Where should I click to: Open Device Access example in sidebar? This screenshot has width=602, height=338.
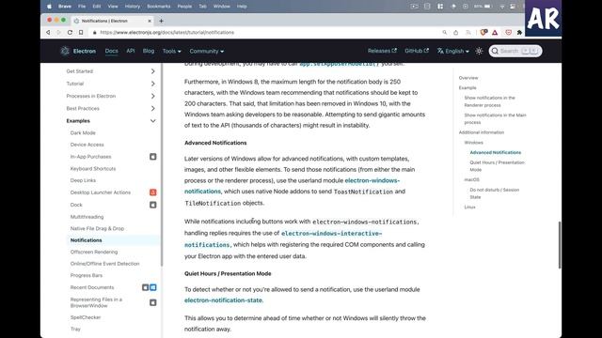87,145
